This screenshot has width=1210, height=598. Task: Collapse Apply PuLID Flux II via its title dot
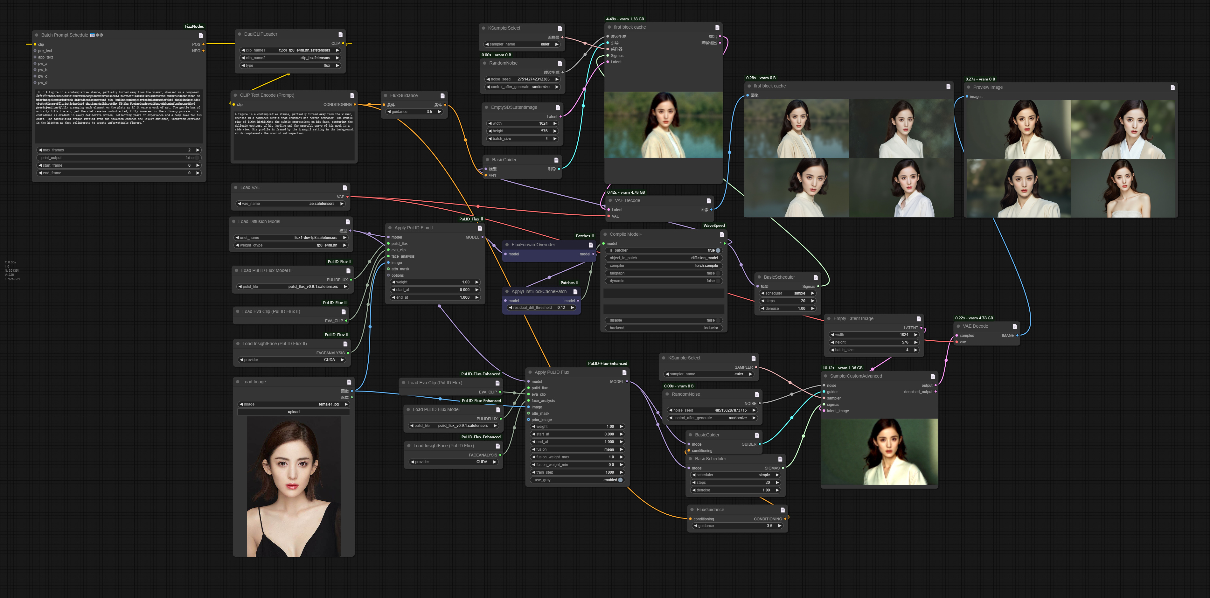390,228
